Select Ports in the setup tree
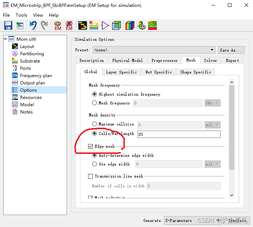Screen dimensions: 253x227 click(x=25, y=68)
